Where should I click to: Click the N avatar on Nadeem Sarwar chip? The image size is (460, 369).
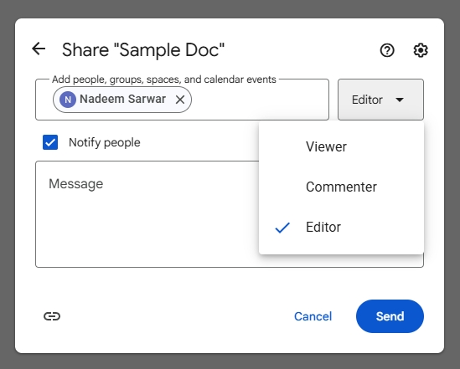pos(68,100)
